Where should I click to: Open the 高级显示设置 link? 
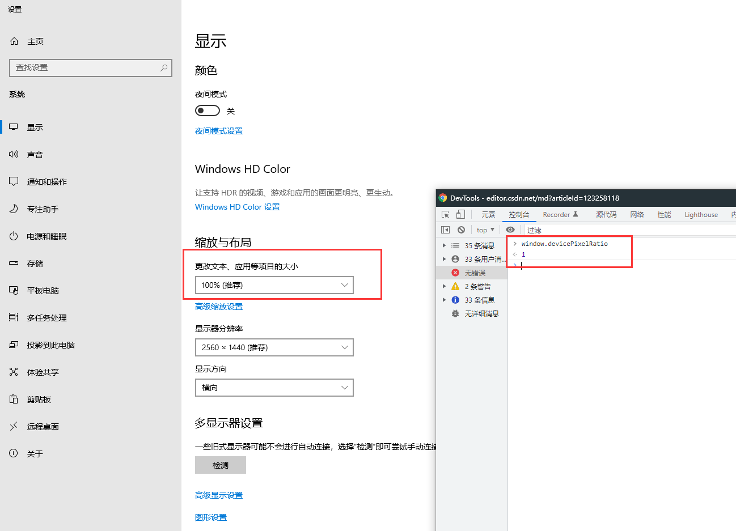[219, 495]
